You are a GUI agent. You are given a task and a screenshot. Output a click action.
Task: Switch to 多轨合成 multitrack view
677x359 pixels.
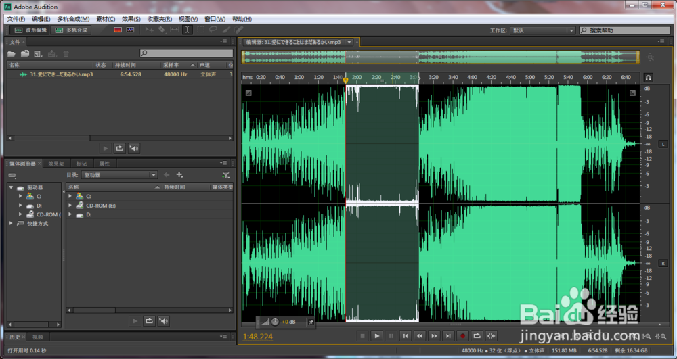[71, 30]
